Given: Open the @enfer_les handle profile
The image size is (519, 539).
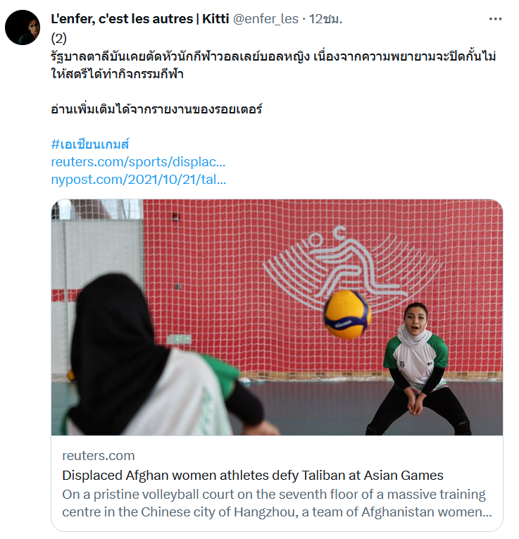Looking at the screenshot, I should (265, 19).
